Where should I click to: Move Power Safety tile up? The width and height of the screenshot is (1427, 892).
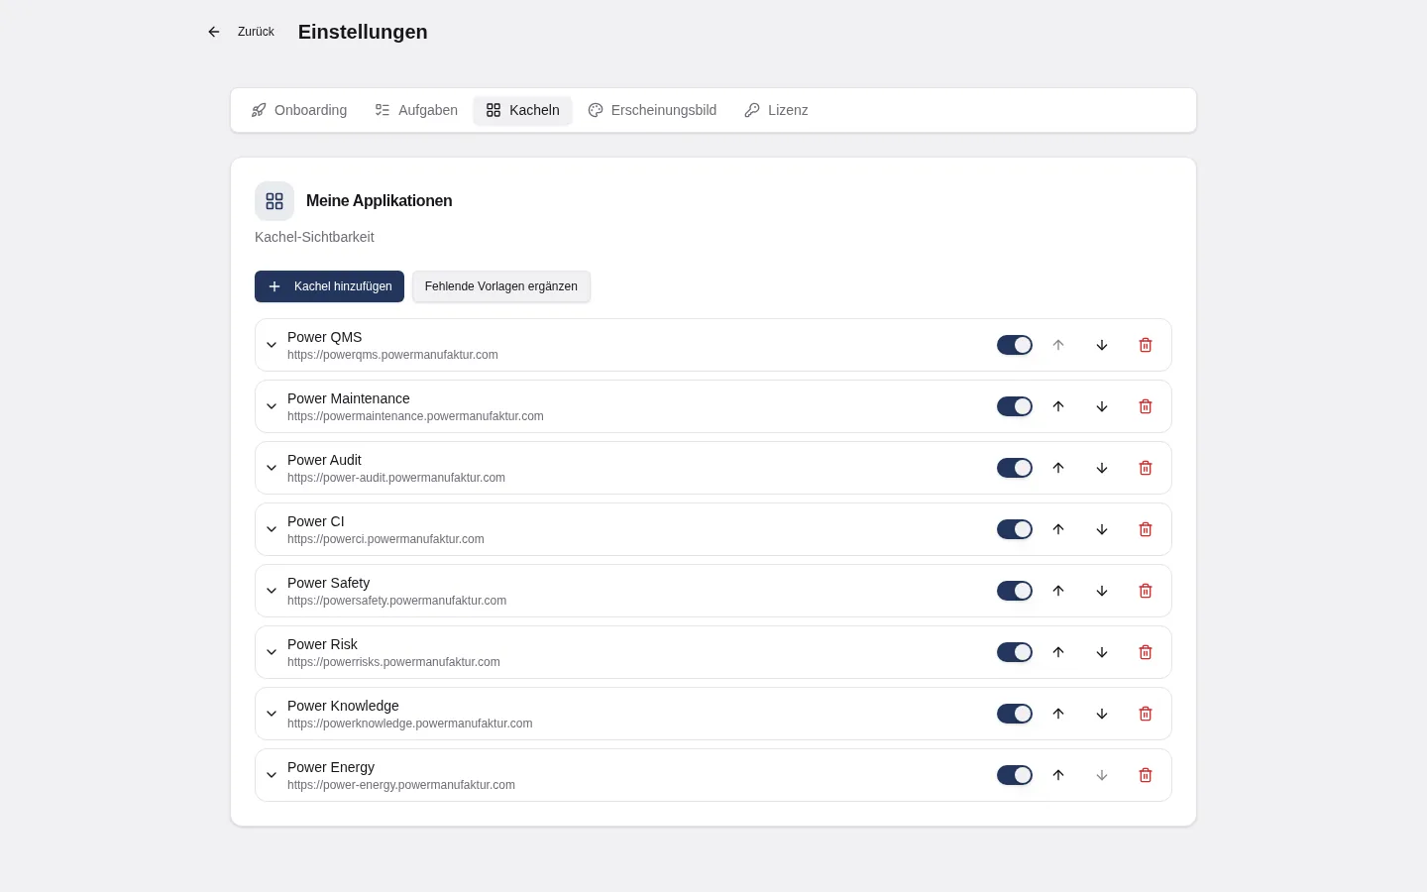(1058, 591)
